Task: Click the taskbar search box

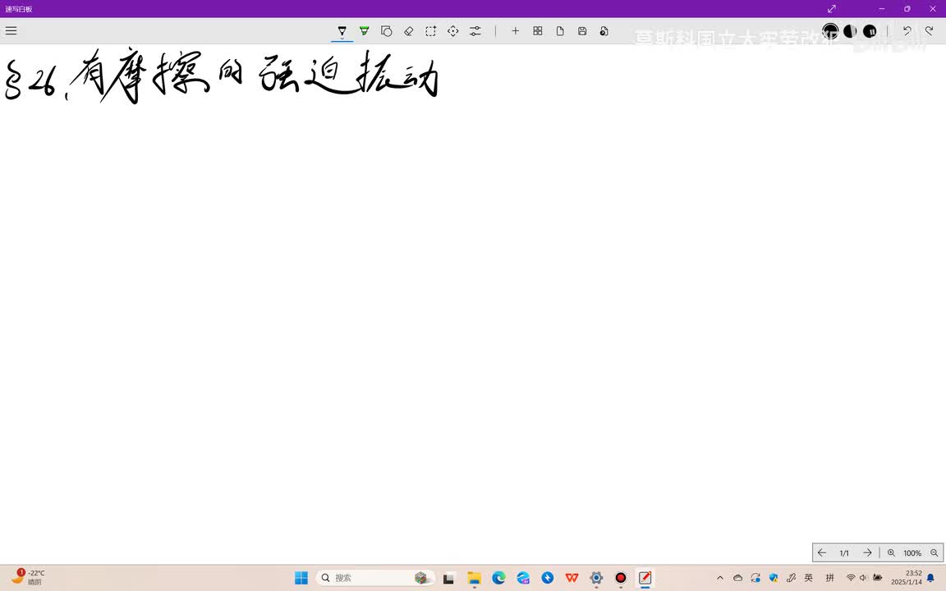Action: tap(374, 578)
